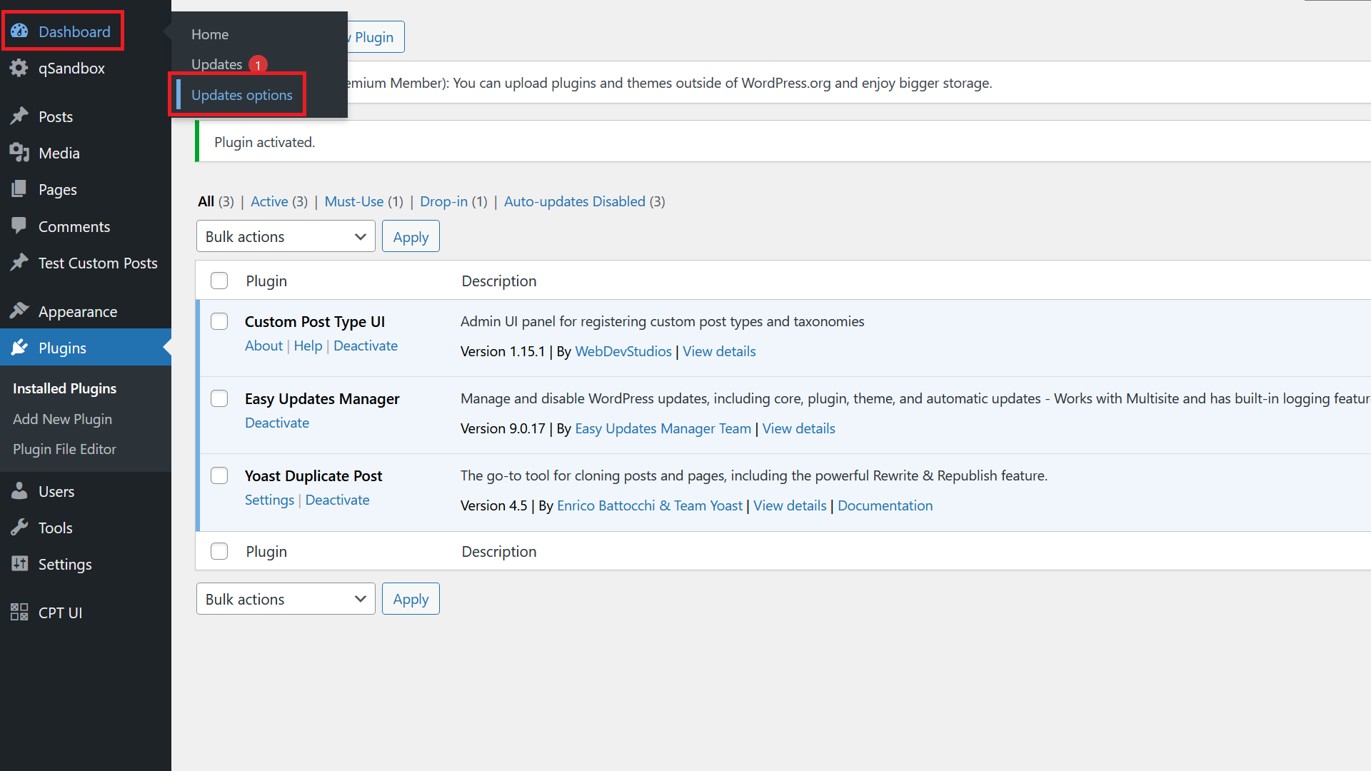Click the Plugins plug icon
The image size is (1371, 771).
[x=19, y=348]
